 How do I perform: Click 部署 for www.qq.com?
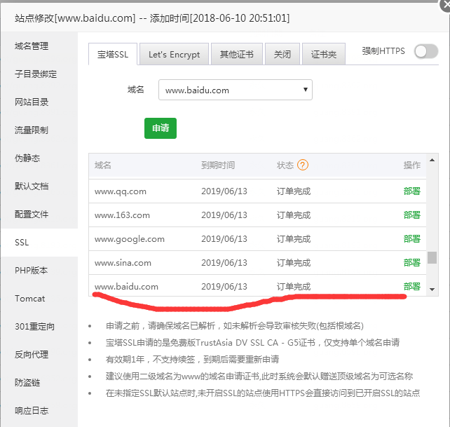[412, 191]
